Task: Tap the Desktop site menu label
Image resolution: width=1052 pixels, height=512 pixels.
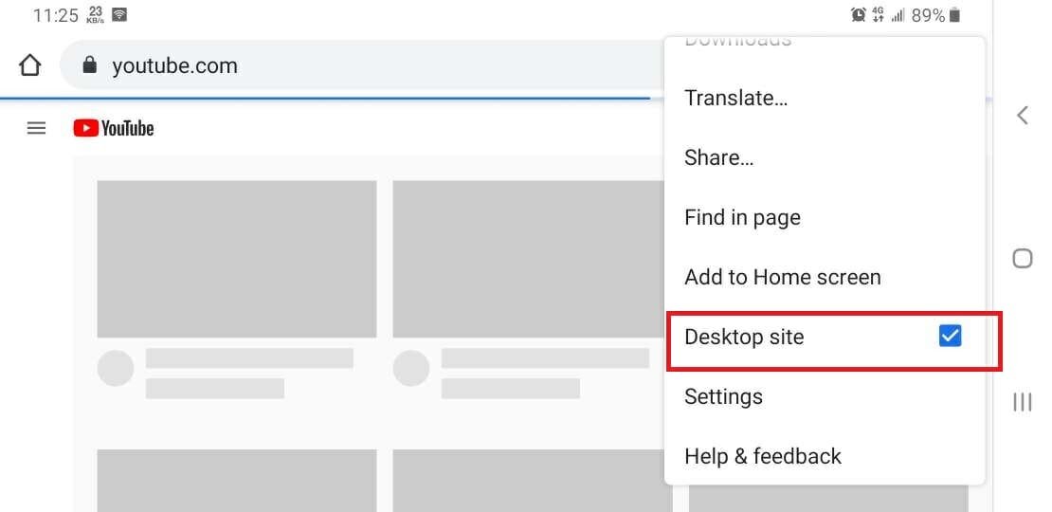Action: point(743,337)
